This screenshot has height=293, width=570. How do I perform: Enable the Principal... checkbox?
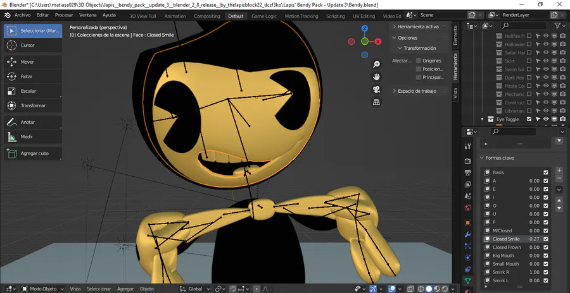coord(419,77)
